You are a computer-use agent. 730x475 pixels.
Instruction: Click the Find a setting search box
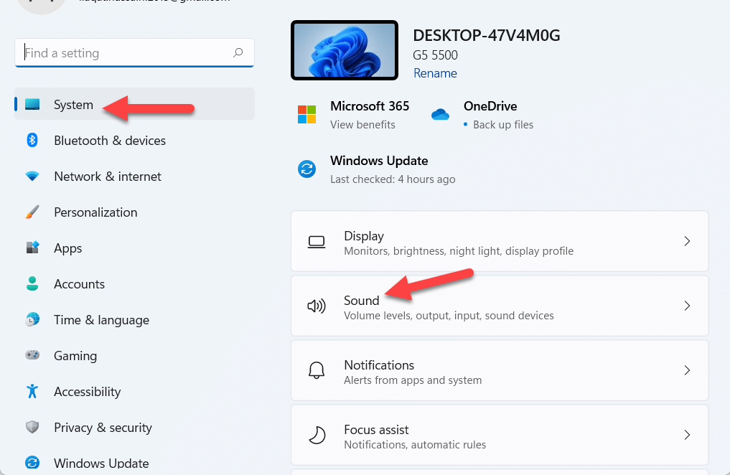pos(126,53)
